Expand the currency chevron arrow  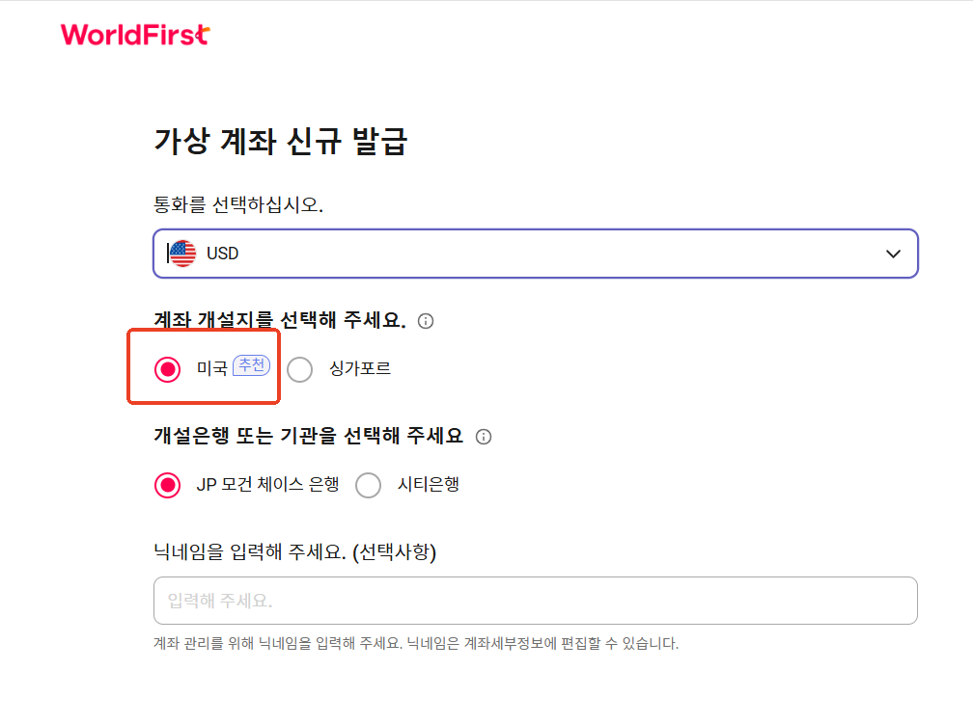point(893,254)
